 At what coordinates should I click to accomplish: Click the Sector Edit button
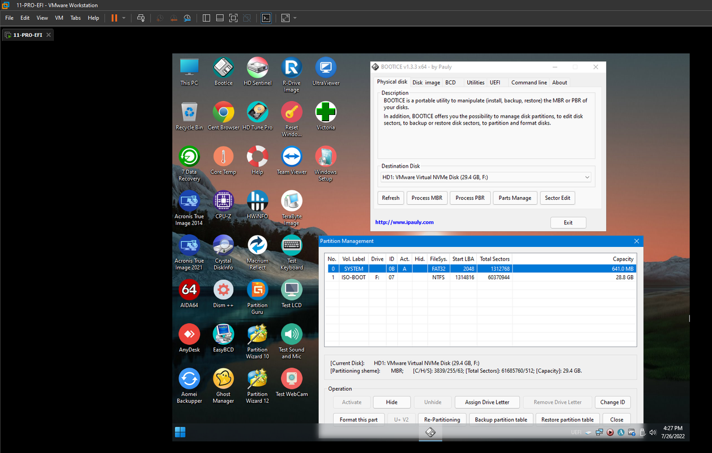pyautogui.click(x=557, y=198)
